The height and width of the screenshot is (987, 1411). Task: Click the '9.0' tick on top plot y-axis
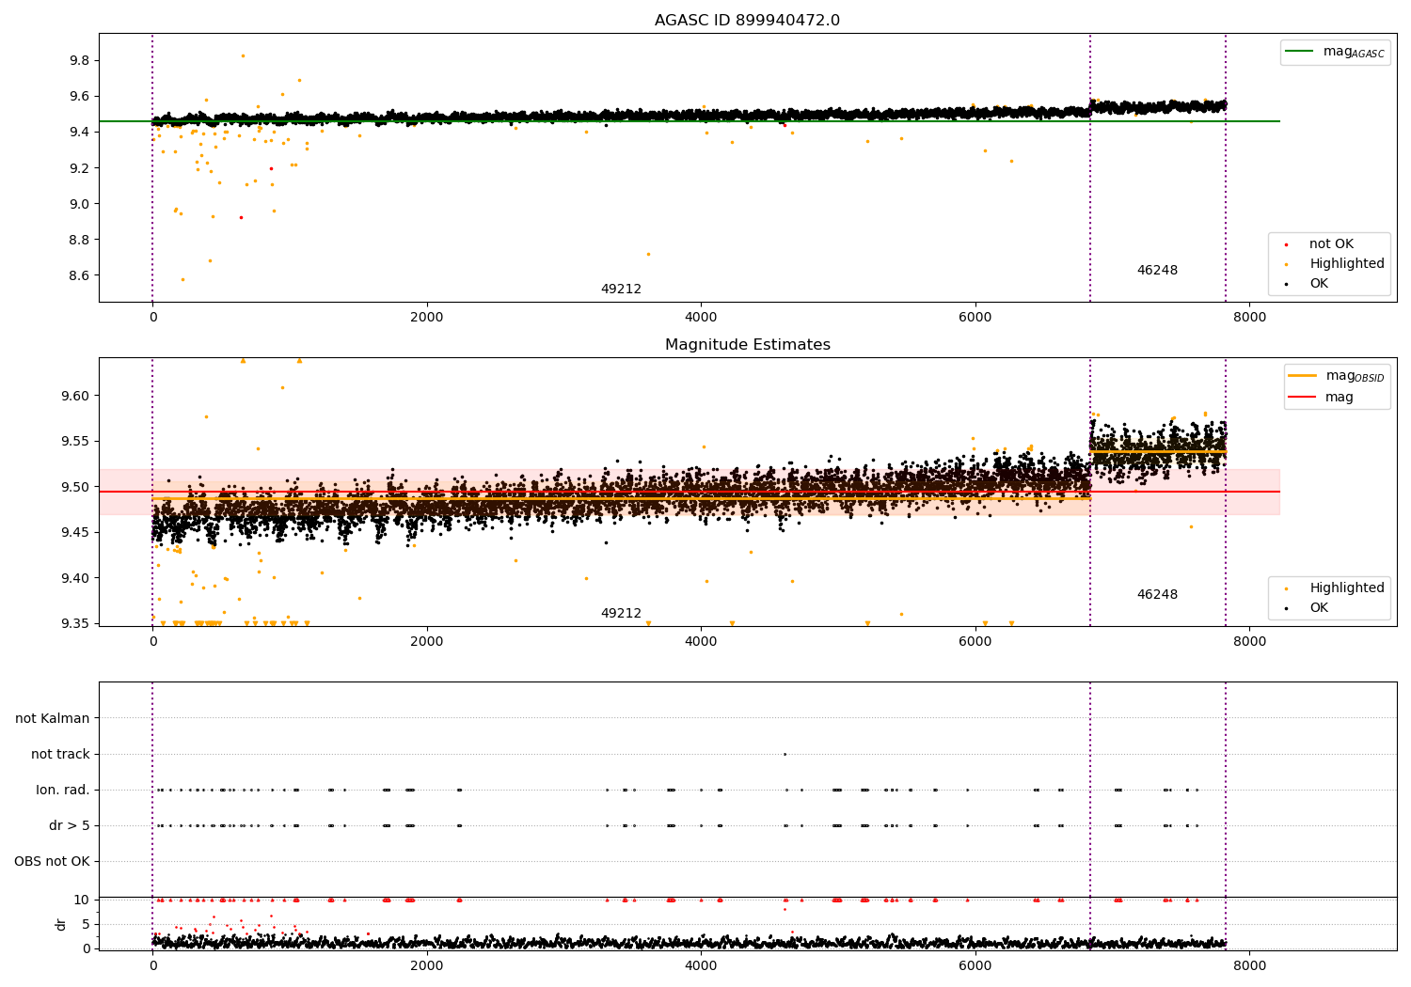click(x=79, y=204)
